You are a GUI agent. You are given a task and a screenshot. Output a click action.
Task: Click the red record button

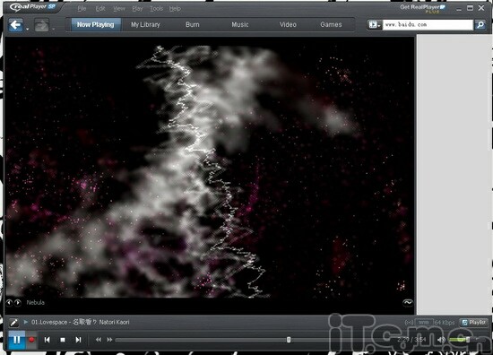pyautogui.click(x=31, y=340)
